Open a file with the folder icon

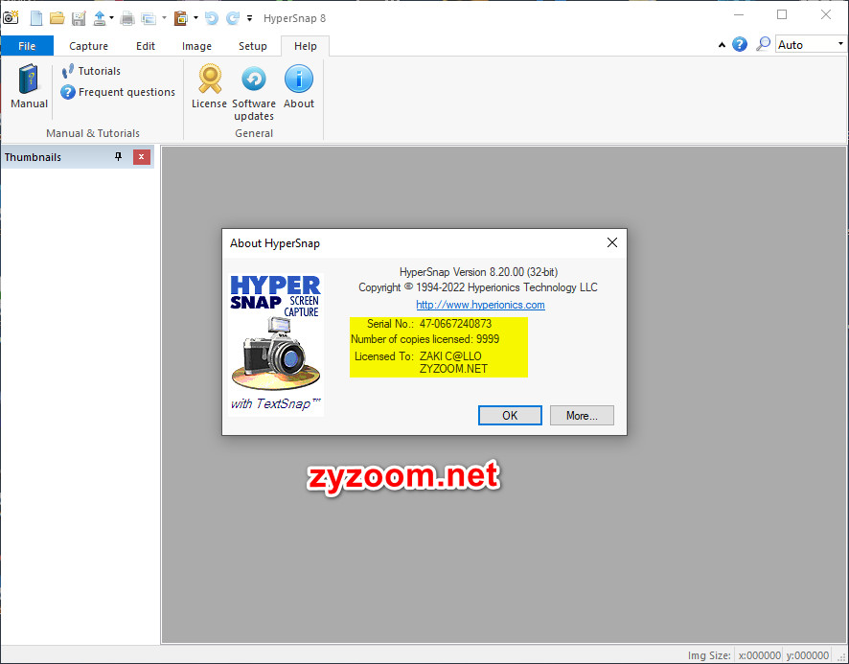tap(57, 18)
